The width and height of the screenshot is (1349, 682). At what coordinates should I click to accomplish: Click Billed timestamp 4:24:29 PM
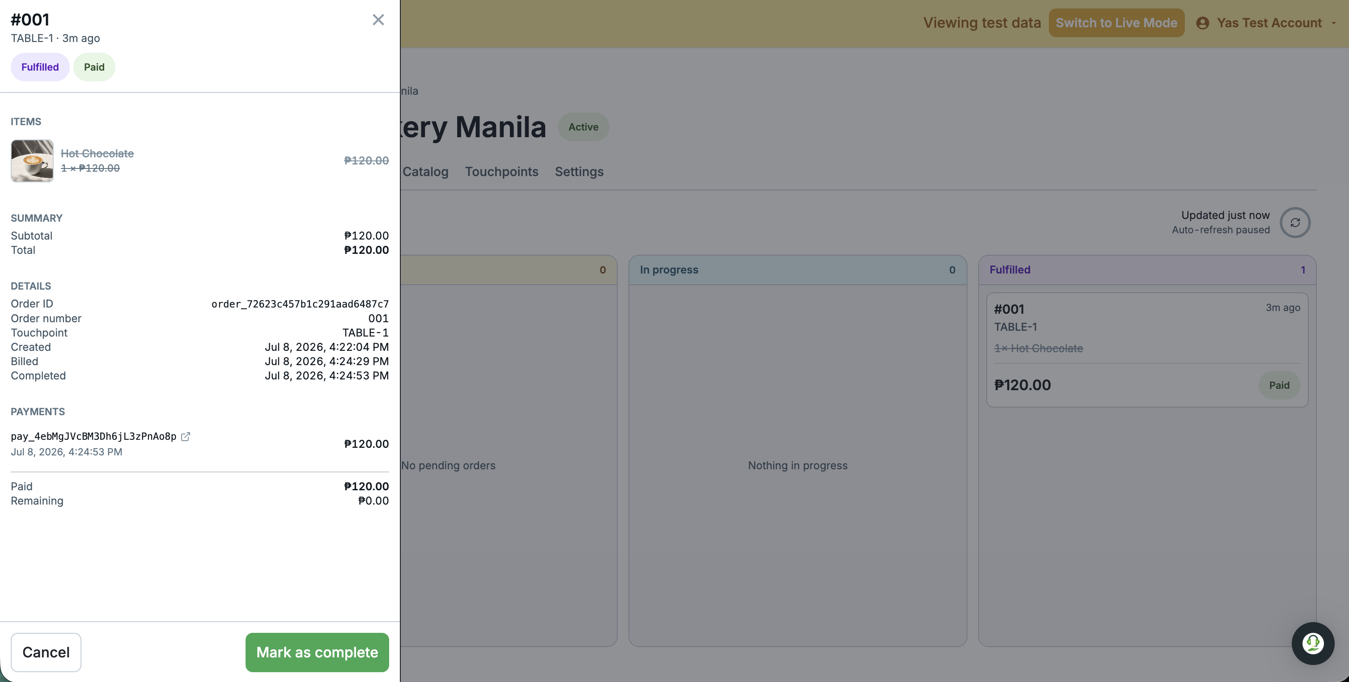pyautogui.click(x=327, y=361)
